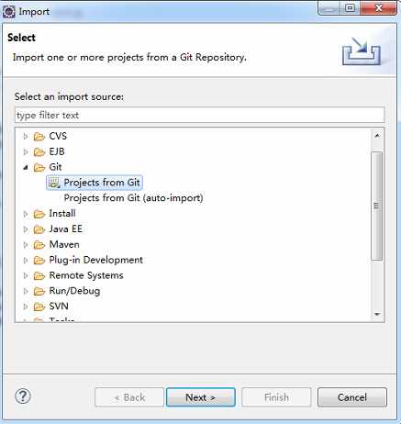Open help via question mark icon

(23, 396)
